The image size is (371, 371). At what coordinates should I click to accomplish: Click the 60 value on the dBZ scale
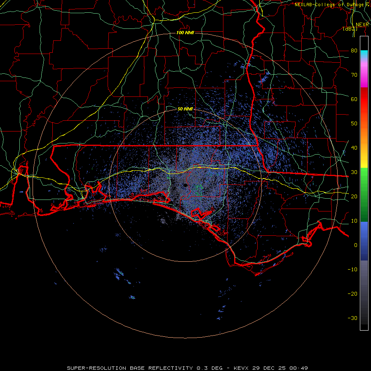tap(354, 99)
